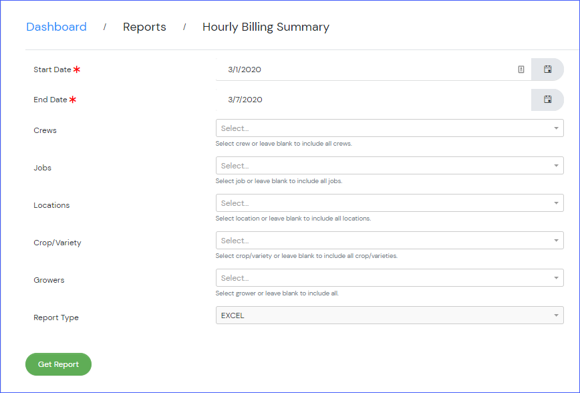Click the End Date label

(x=50, y=100)
